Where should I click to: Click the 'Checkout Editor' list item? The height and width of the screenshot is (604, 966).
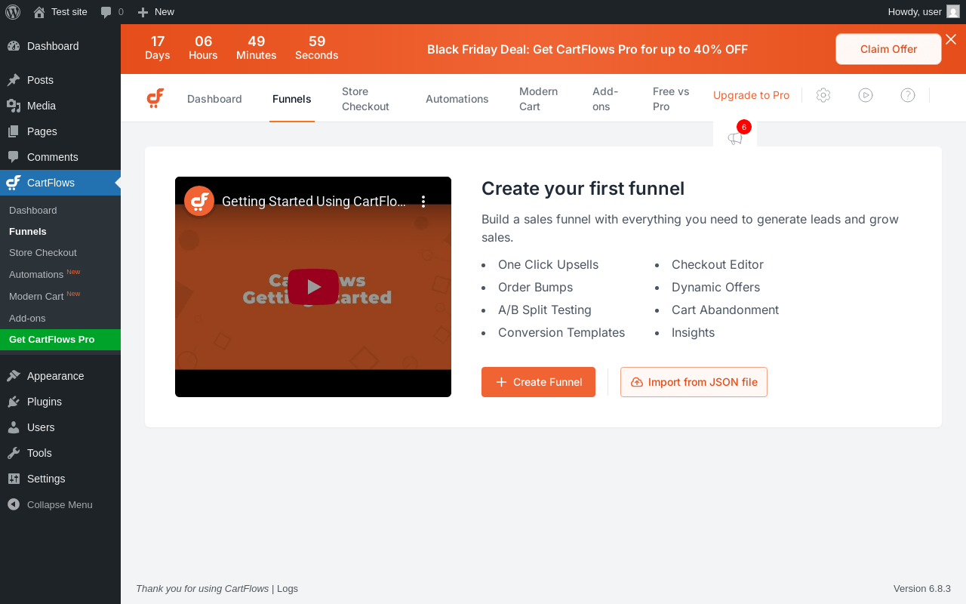tap(718, 265)
